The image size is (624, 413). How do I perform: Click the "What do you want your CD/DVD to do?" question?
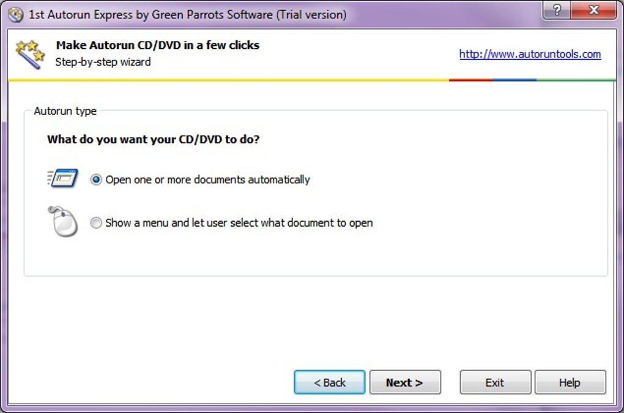pyautogui.click(x=153, y=139)
